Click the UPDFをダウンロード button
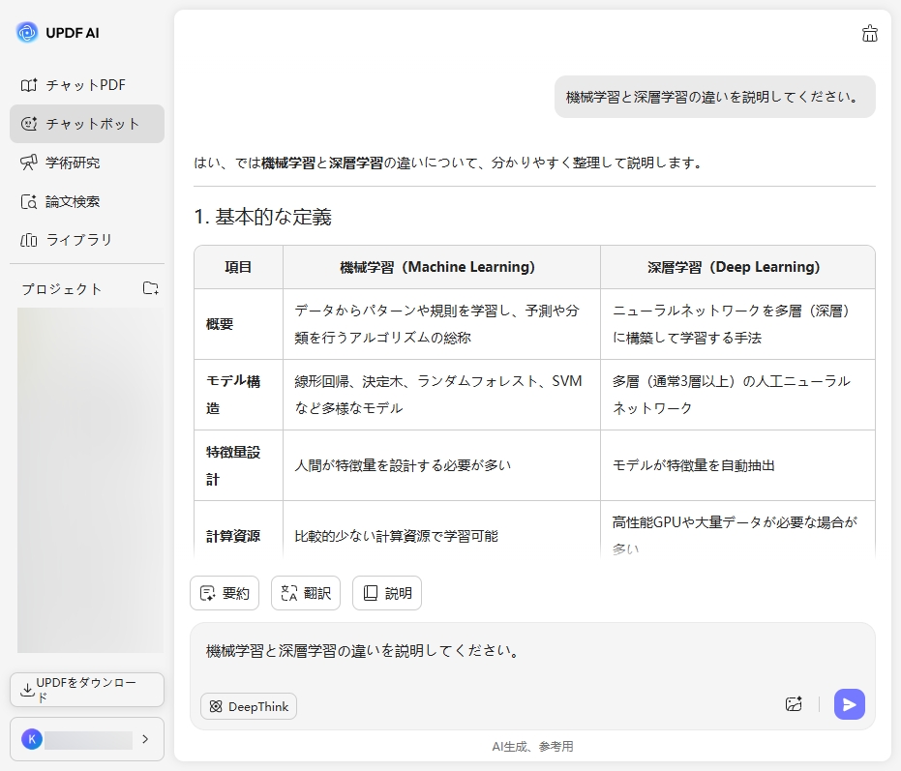Image resolution: width=901 pixels, height=771 pixels. tap(86, 689)
